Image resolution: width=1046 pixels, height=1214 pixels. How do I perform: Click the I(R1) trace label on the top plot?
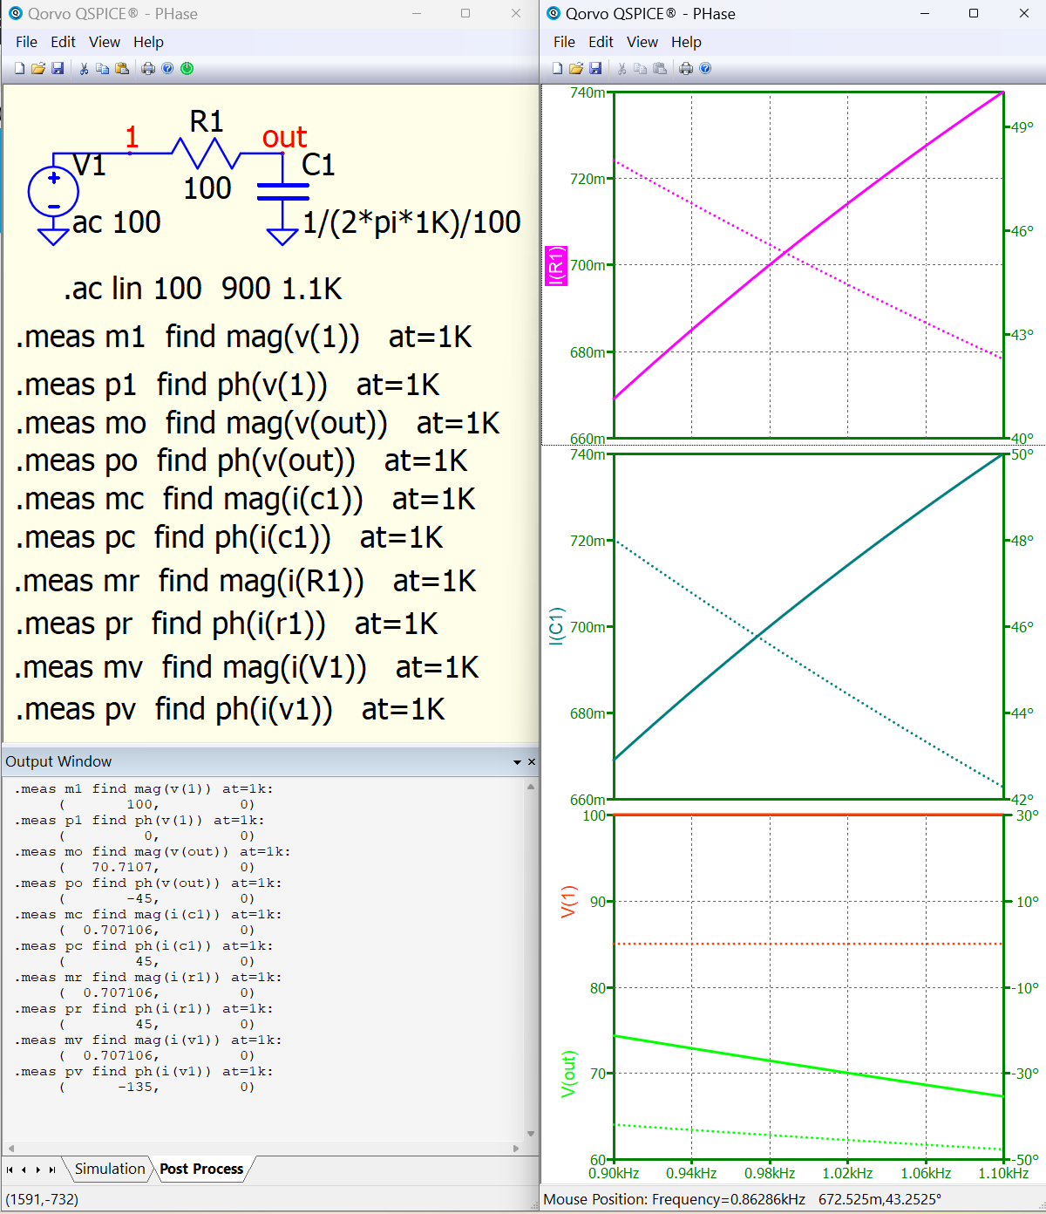(556, 265)
